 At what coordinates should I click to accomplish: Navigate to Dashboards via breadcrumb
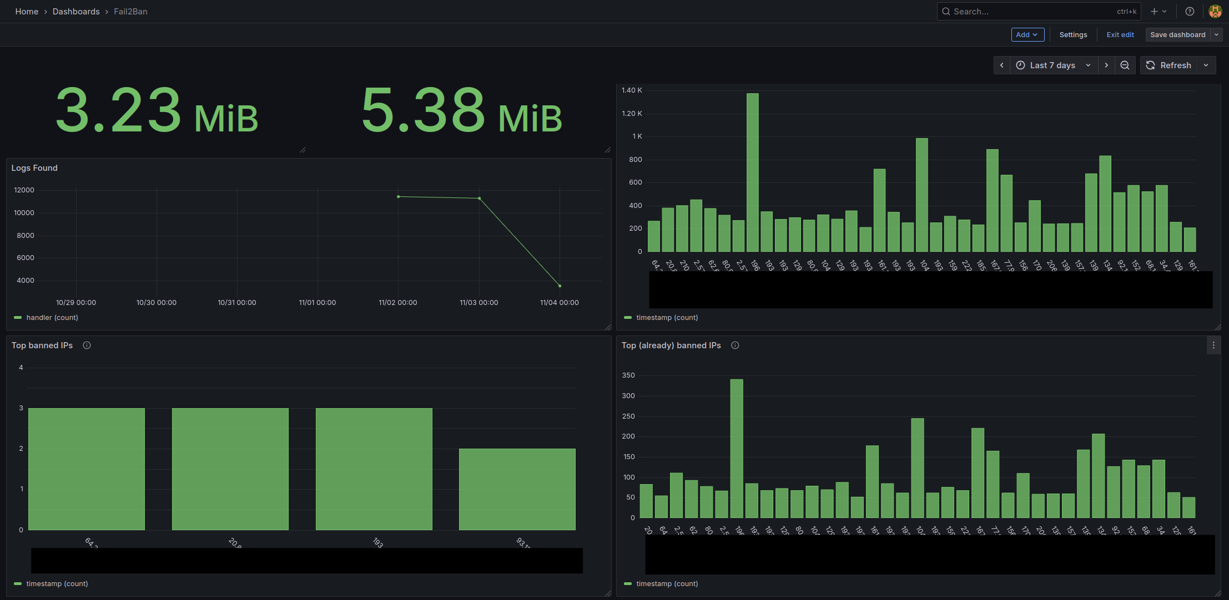point(76,11)
